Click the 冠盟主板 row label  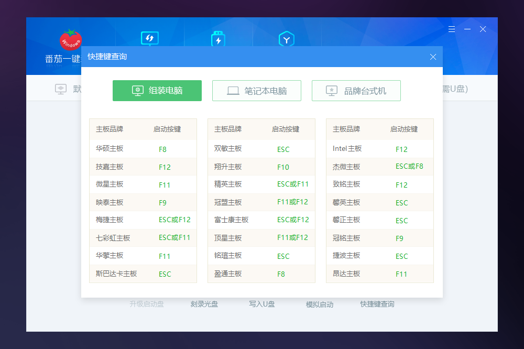228,203
